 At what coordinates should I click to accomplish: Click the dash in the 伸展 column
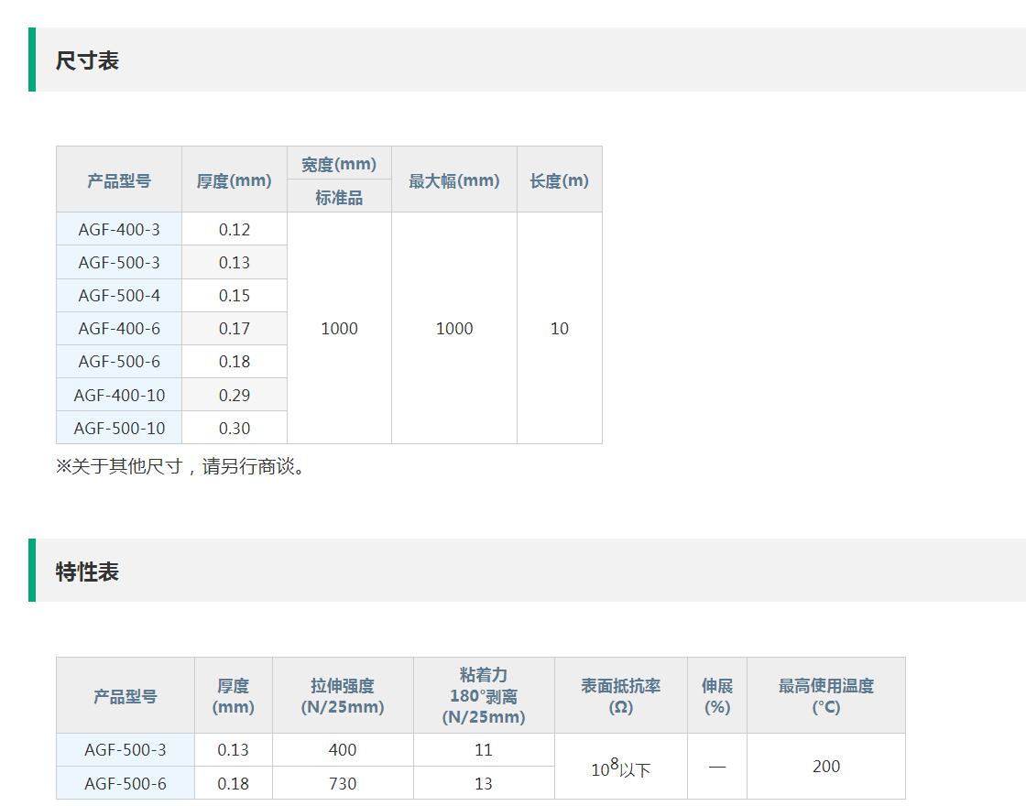coord(717,767)
